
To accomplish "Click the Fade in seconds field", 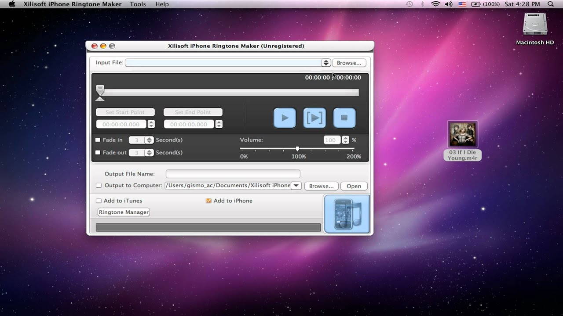I will pyautogui.click(x=137, y=140).
